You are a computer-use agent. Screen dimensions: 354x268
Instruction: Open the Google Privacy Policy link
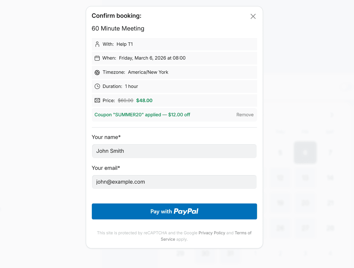tap(212, 233)
